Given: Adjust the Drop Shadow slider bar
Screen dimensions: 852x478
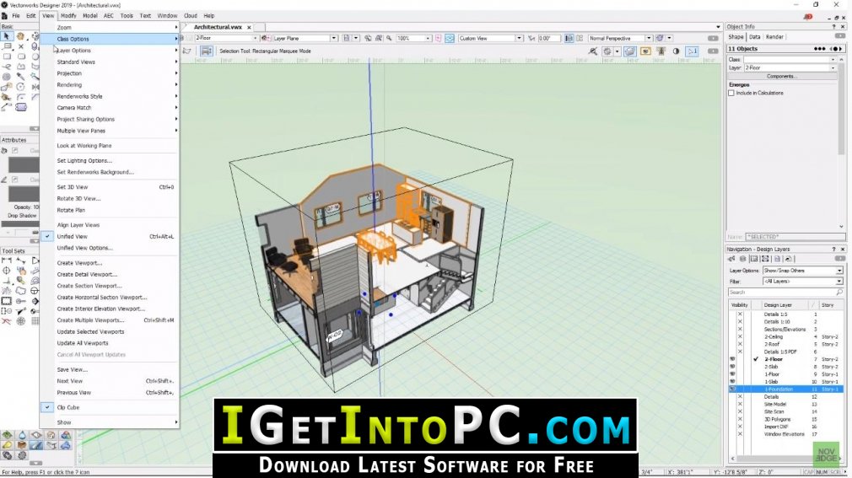Looking at the screenshot, I should click(20, 223).
